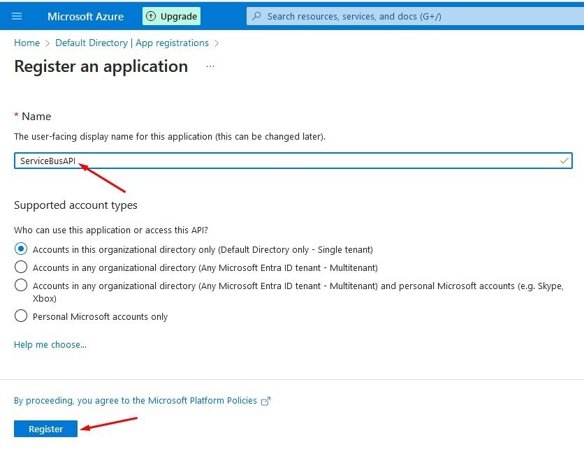Click the external link icon after Platform Policies
This screenshot has width=584, height=449.
pos(265,401)
